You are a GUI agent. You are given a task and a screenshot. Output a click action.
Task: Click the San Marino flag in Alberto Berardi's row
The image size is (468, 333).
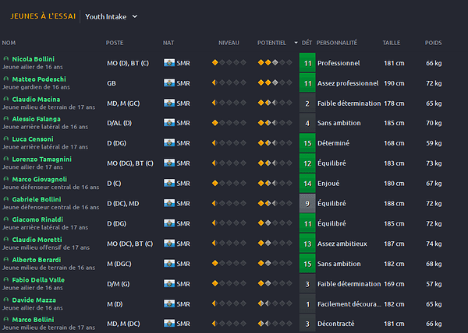point(169,263)
